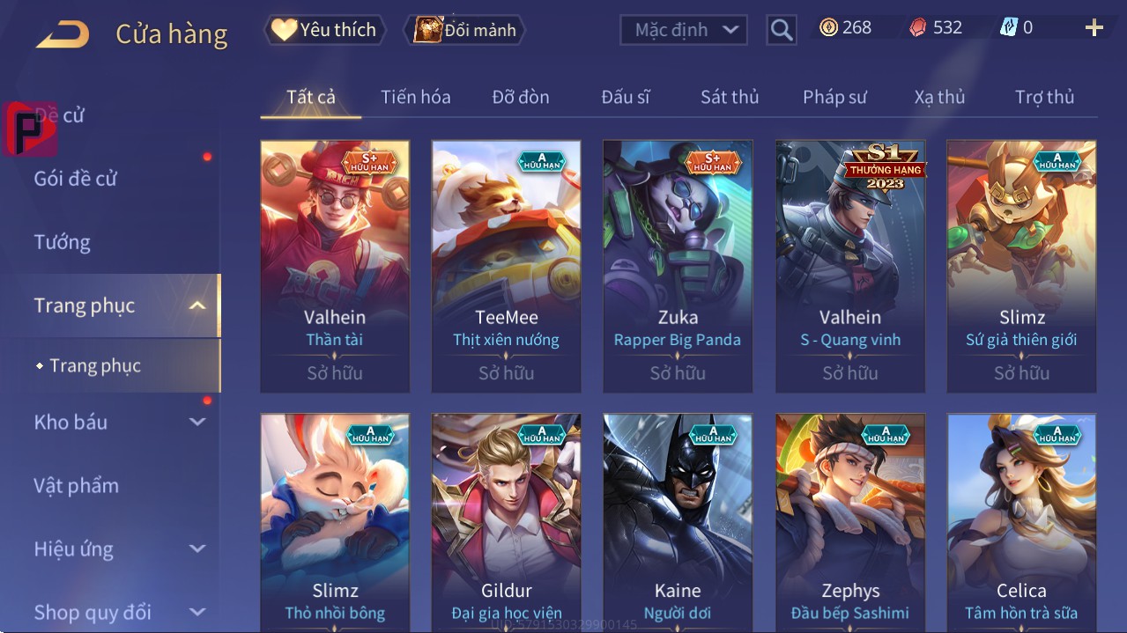Expand the Kho báu sidebar section
Image resolution: width=1127 pixels, height=633 pixels.
tap(197, 422)
